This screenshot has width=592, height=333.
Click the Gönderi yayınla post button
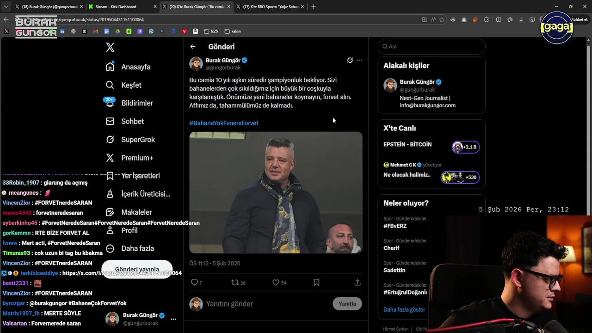(x=137, y=269)
